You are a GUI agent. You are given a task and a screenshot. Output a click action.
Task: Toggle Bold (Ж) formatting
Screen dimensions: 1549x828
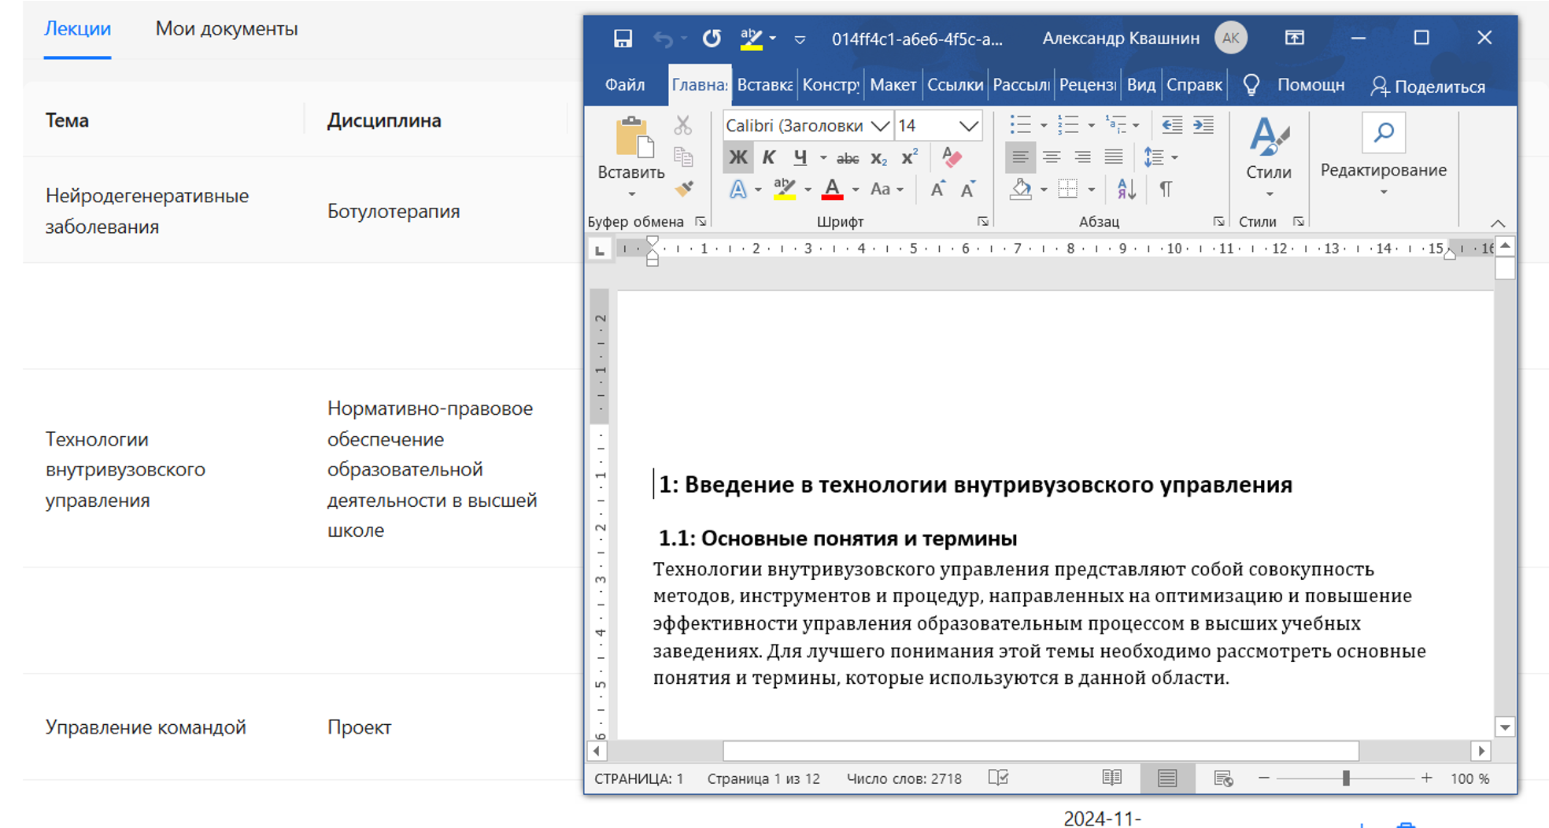pyautogui.click(x=738, y=157)
